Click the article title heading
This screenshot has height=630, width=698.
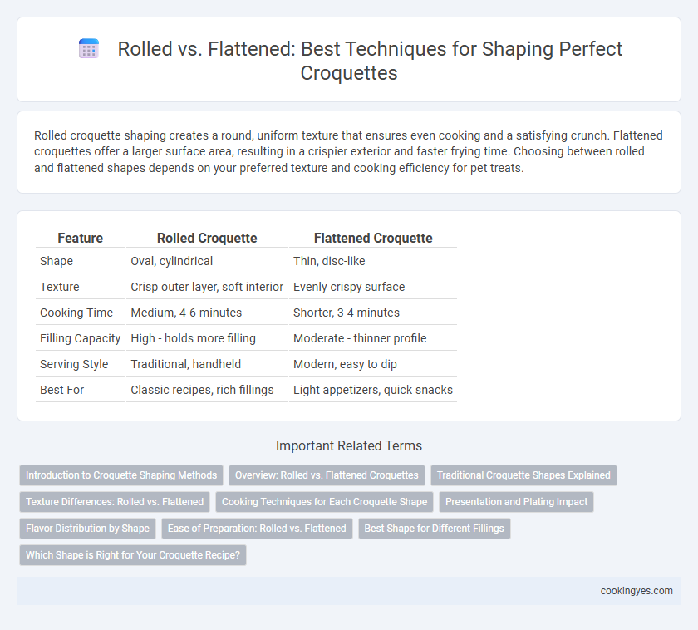click(370, 61)
